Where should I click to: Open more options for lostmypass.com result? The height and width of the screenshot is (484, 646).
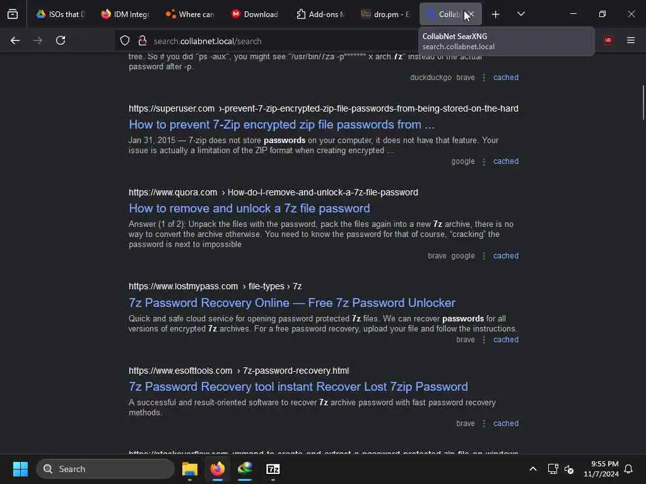484,340
